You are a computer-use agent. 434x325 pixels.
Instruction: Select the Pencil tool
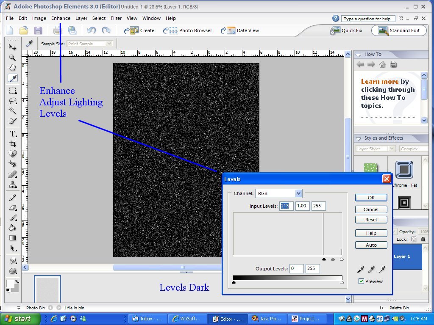[12, 197]
